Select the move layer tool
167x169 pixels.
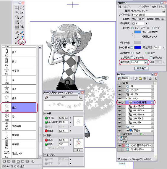point(22,22)
